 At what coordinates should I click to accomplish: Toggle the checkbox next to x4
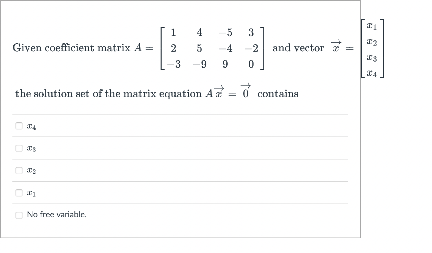click(19, 126)
